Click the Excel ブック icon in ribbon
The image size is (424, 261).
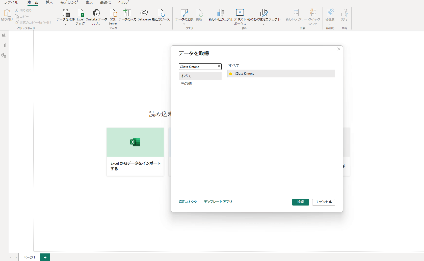pyautogui.click(x=80, y=13)
